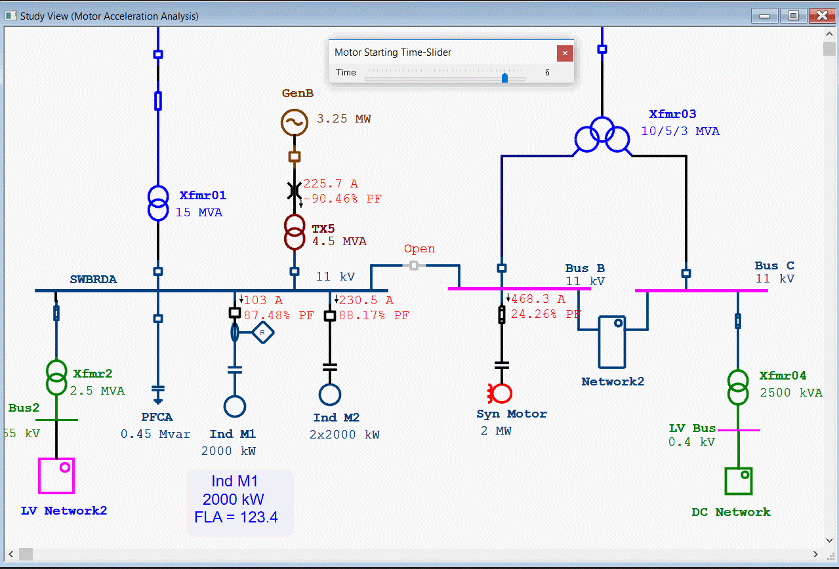Screen dimensions: 839x569
Task: Toggle the Open tie breaker
Action: 413,265
